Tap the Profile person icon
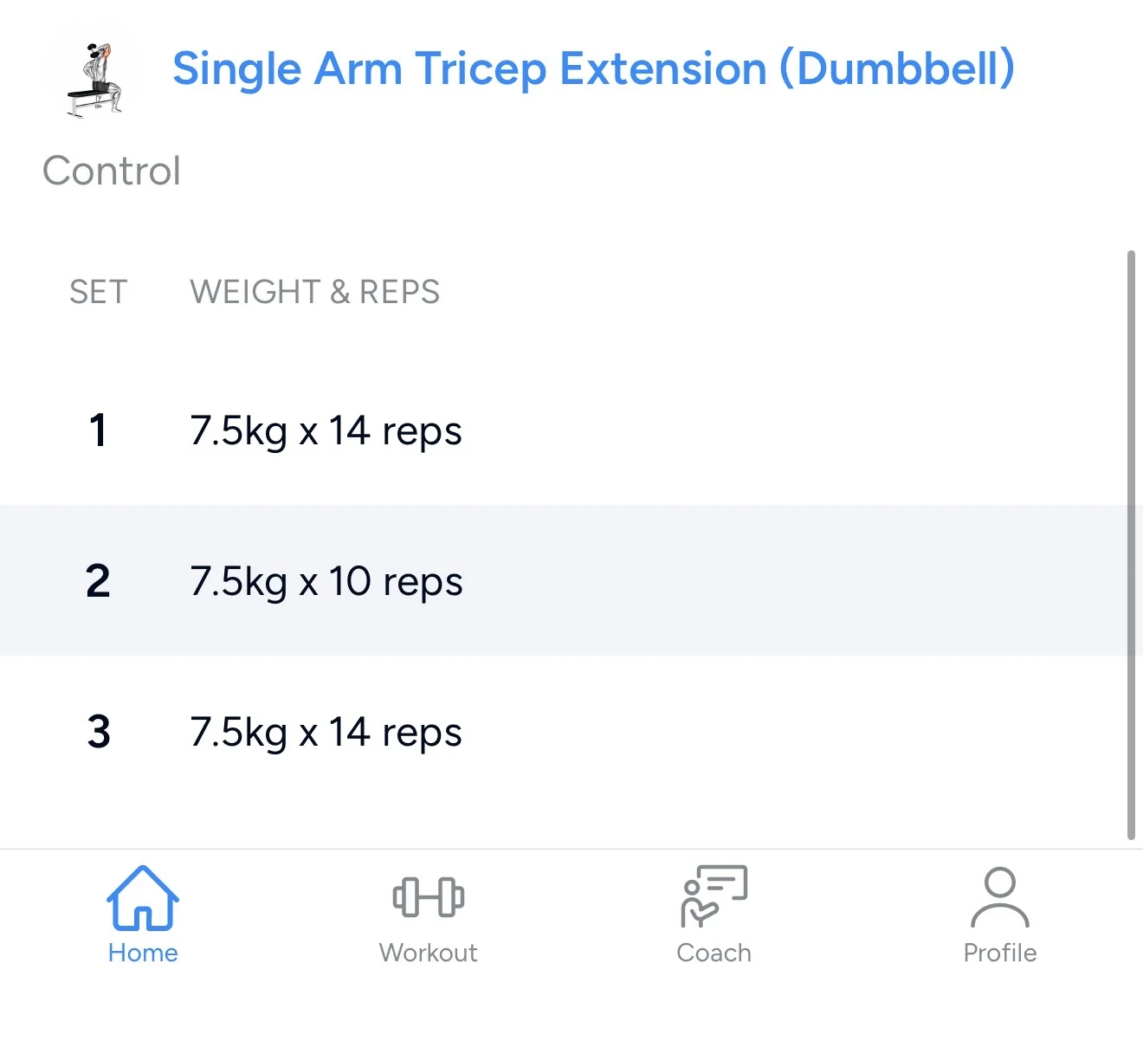The width and height of the screenshot is (1143, 1054). 1000,897
